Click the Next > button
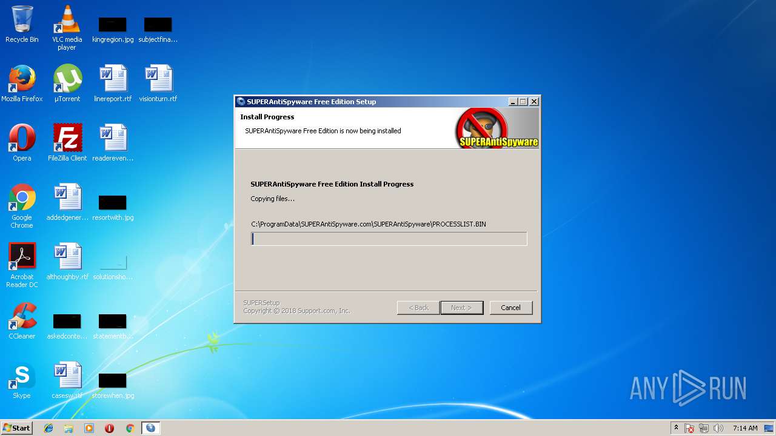The width and height of the screenshot is (776, 436). [461, 308]
